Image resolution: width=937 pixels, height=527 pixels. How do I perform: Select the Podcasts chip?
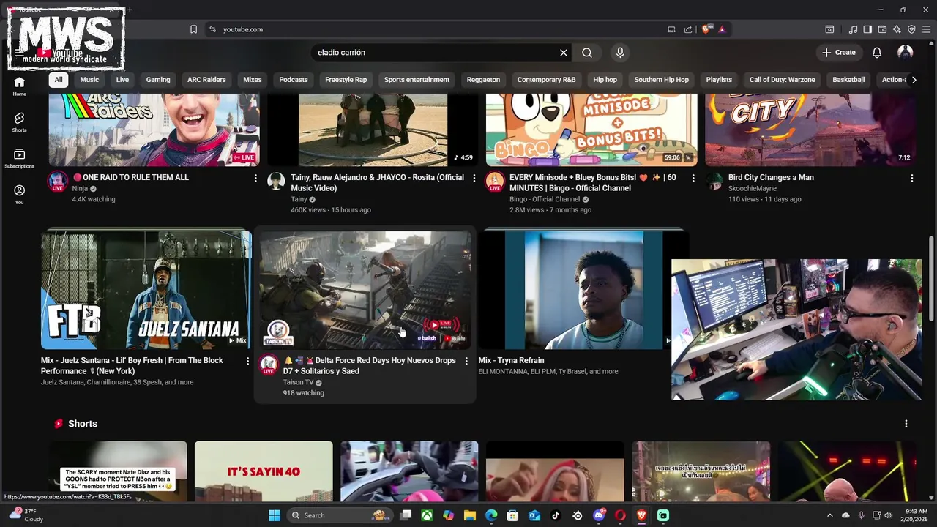pos(294,80)
